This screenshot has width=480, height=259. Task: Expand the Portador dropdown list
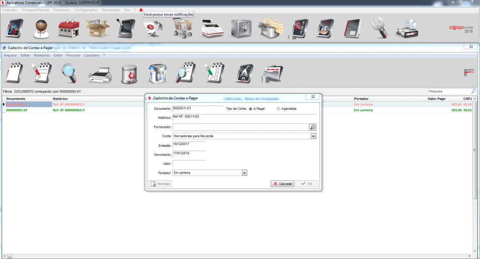(244, 173)
